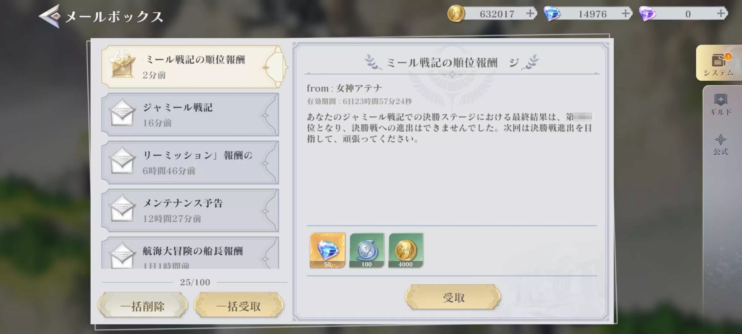Tap the plus beside gold coins 632017

click(x=530, y=14)
